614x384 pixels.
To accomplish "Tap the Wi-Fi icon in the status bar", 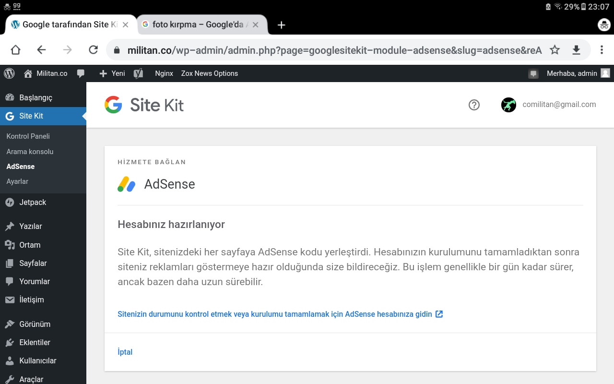I will tap(558, 7).
